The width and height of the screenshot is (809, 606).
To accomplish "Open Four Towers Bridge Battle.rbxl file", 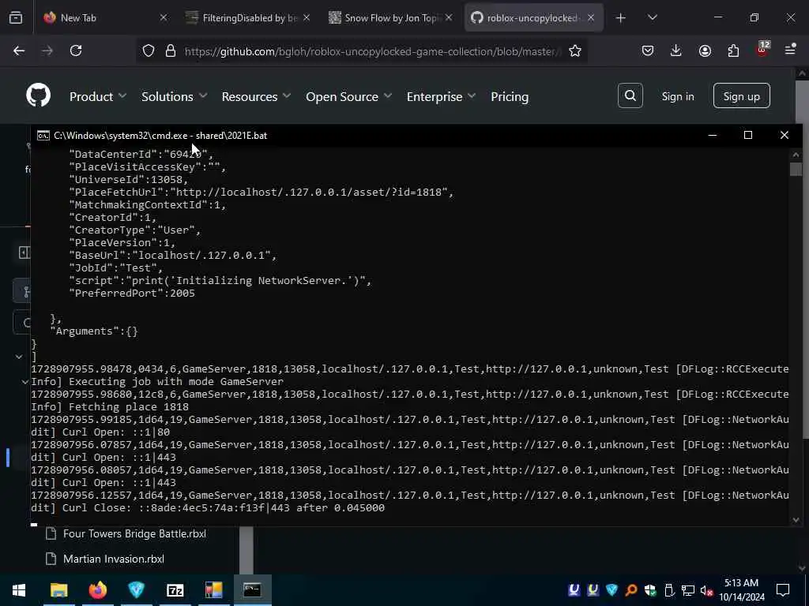I will click(x=134, y=533).
